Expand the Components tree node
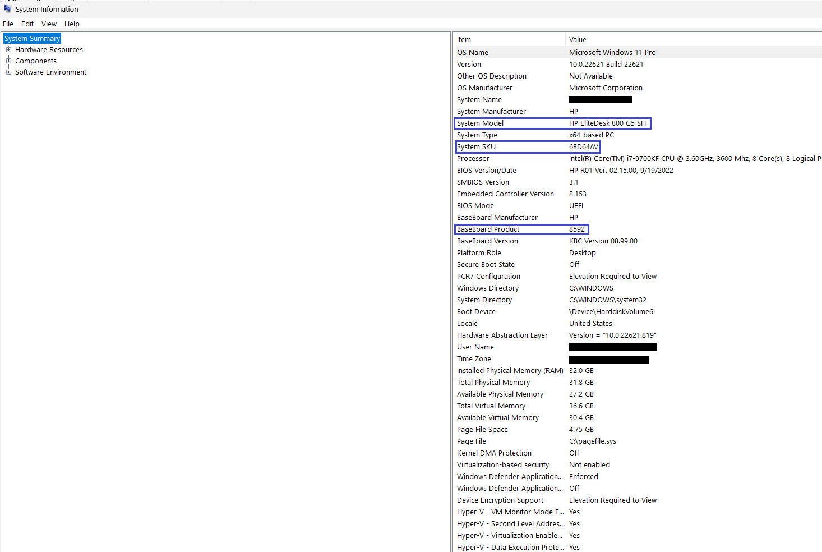 (x=8, y=61)
